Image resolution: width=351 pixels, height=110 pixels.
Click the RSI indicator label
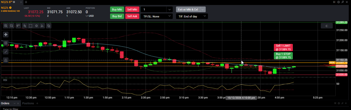pyautogui.click(x=5, y=80)
